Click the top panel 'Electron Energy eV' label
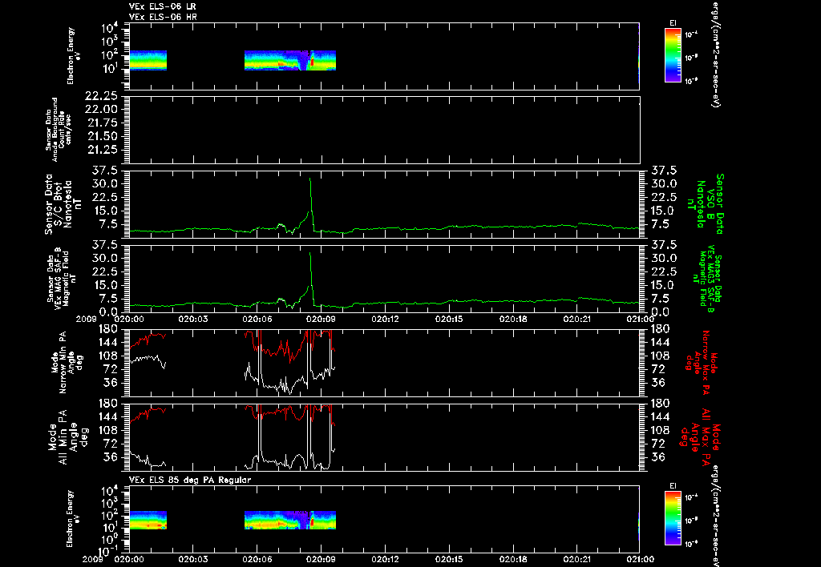Screen dimensions: 821x567 (74, 56)
